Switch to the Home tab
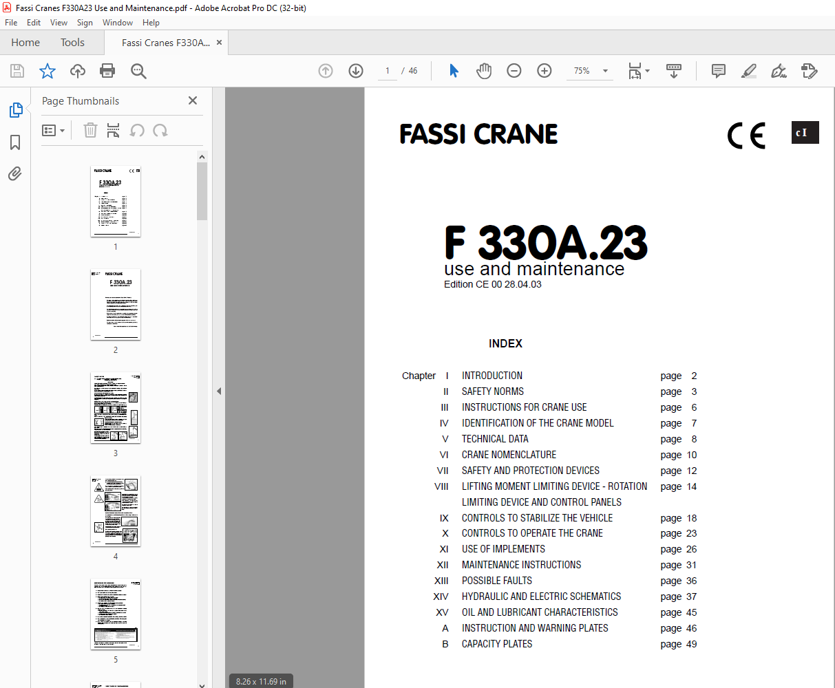Screen dimensions: 835x688 25,43
